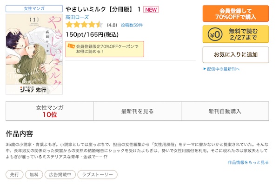
Task: Click the orange coupon ticket icon
Action: pyautogui.click(x=71, y=46)
